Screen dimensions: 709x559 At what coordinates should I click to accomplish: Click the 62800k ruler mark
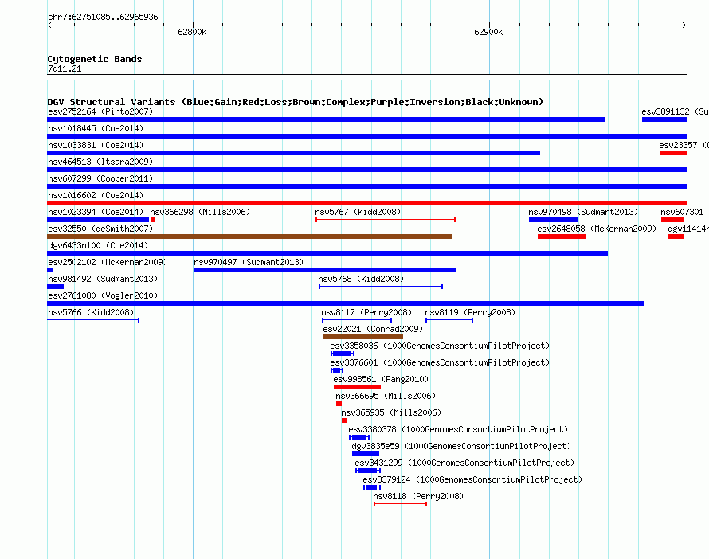[192, 32]
